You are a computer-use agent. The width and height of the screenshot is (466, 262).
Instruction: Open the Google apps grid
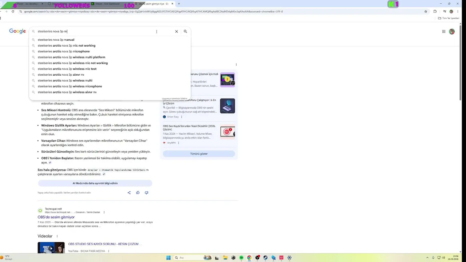pyautogui.click(x=444, y=32)
